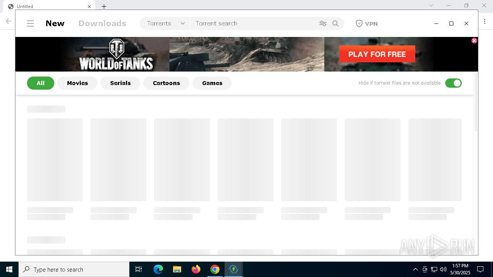
Task: Open the Windows Start menu
Action: 9,269
